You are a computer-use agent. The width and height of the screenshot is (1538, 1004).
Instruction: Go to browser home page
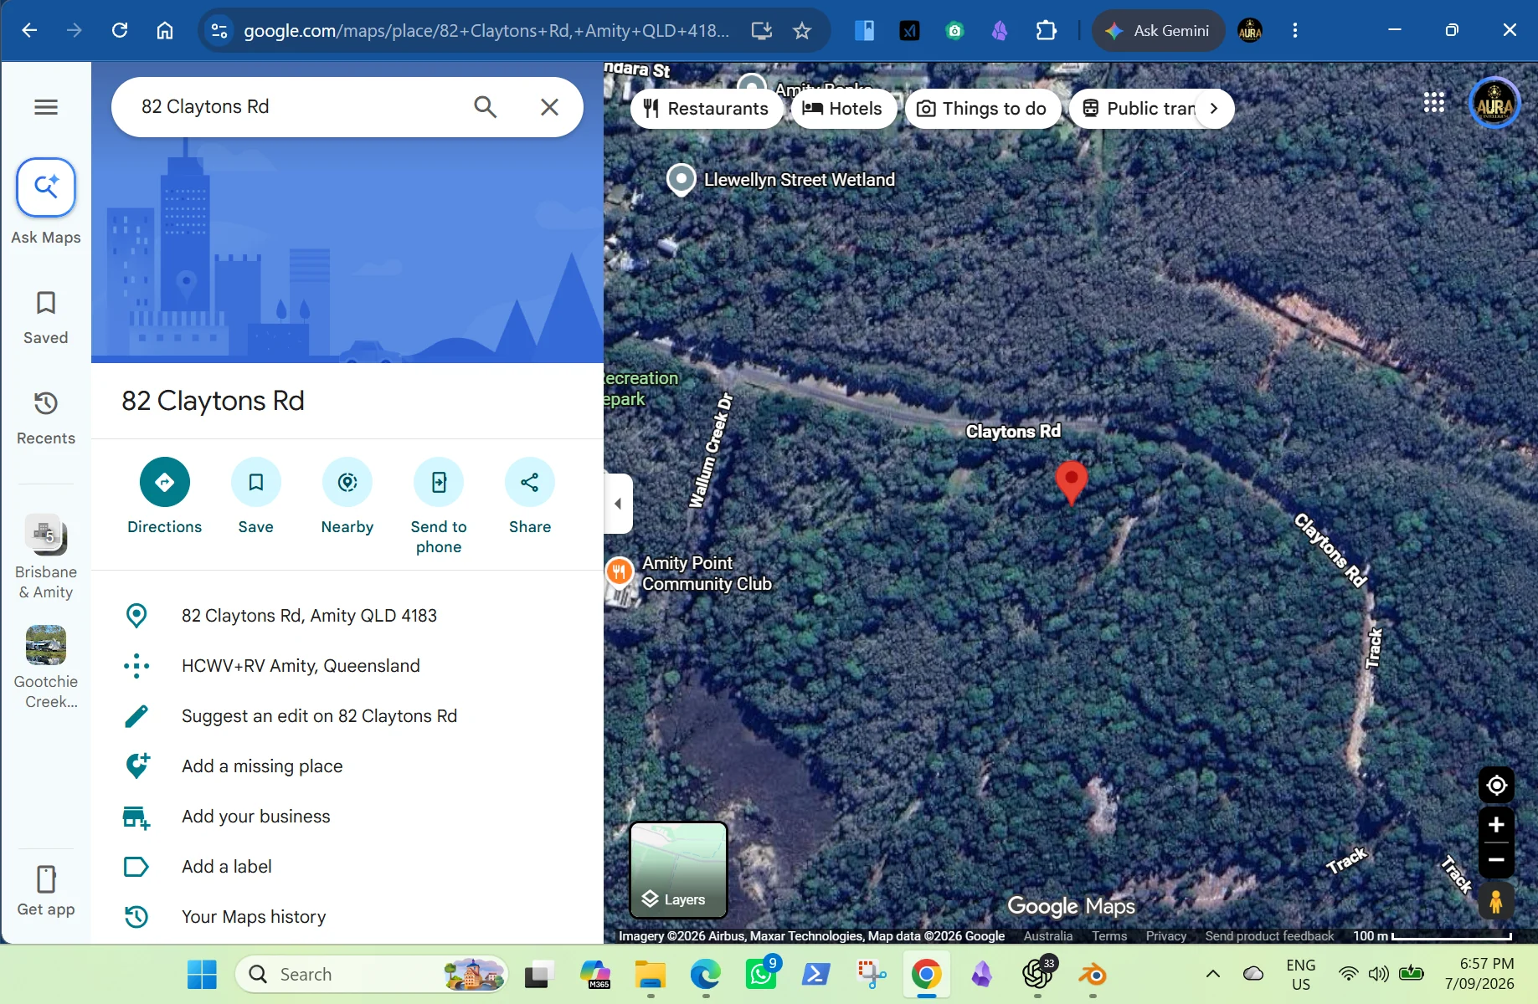point(165,30)
